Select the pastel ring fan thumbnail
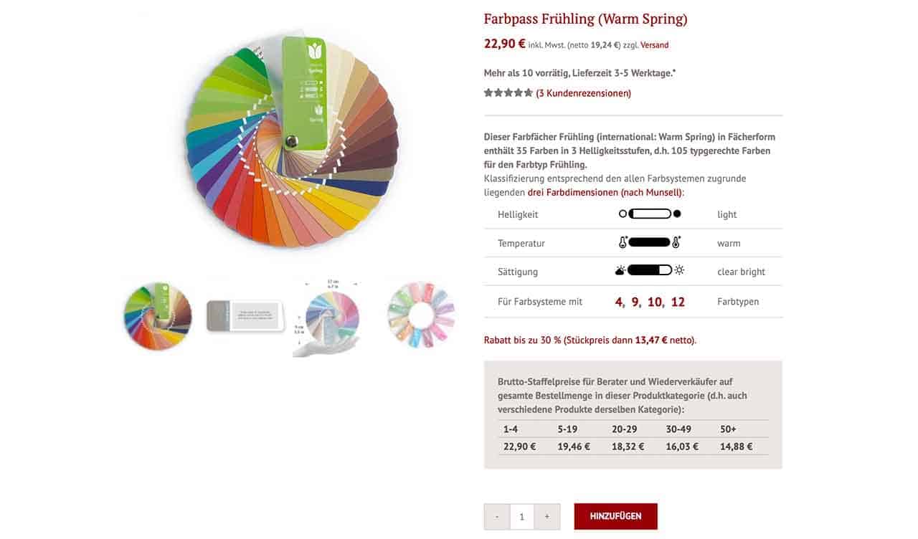The image size is (918, 539). [421, 315]
